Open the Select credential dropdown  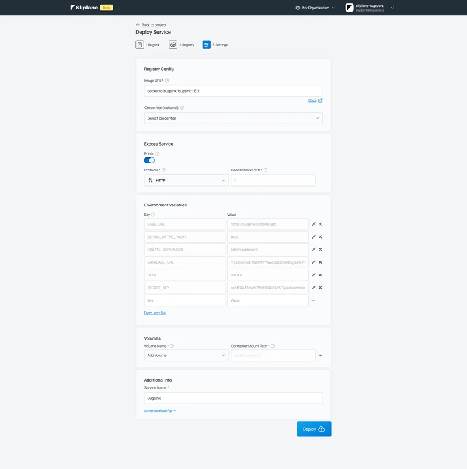point(233,118)
